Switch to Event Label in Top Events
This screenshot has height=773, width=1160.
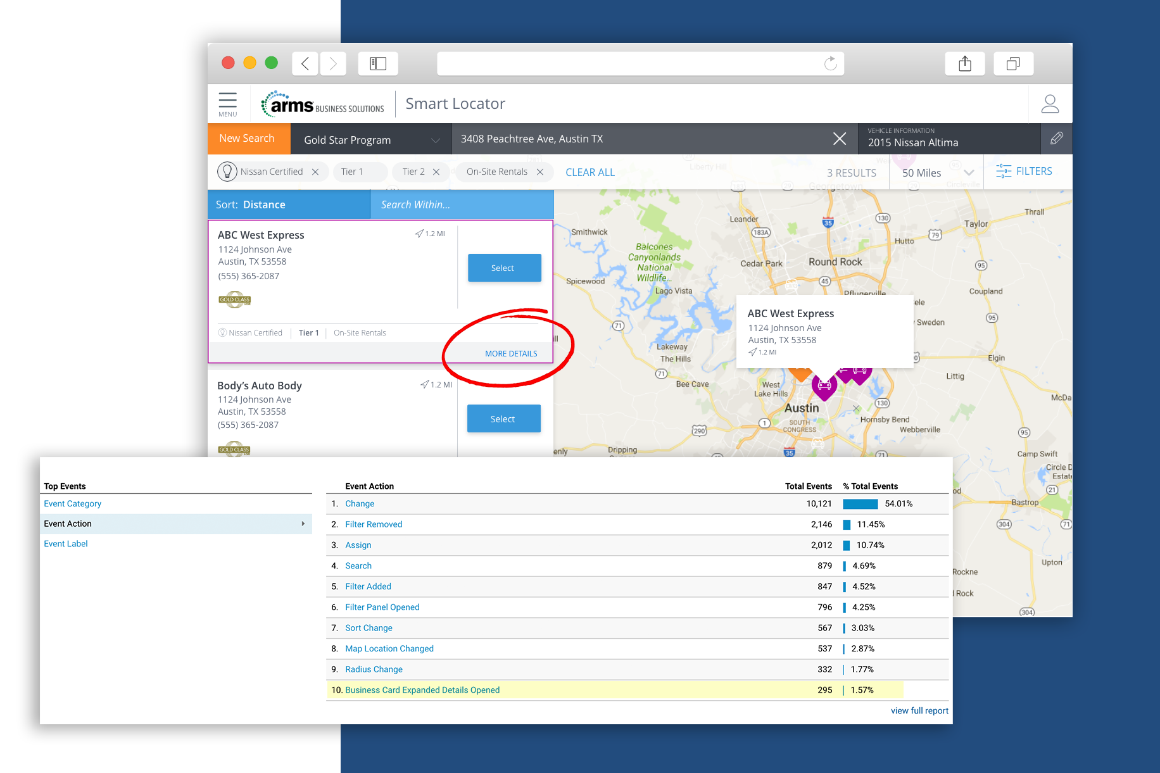65,543
